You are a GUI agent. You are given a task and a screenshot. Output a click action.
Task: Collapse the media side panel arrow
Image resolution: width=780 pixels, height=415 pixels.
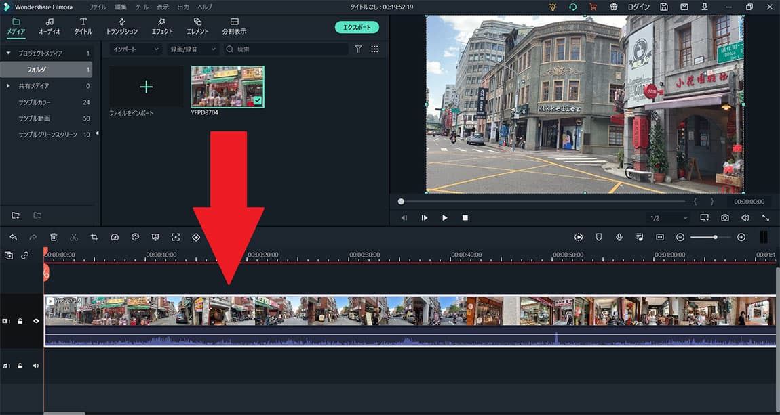point(97,133)
